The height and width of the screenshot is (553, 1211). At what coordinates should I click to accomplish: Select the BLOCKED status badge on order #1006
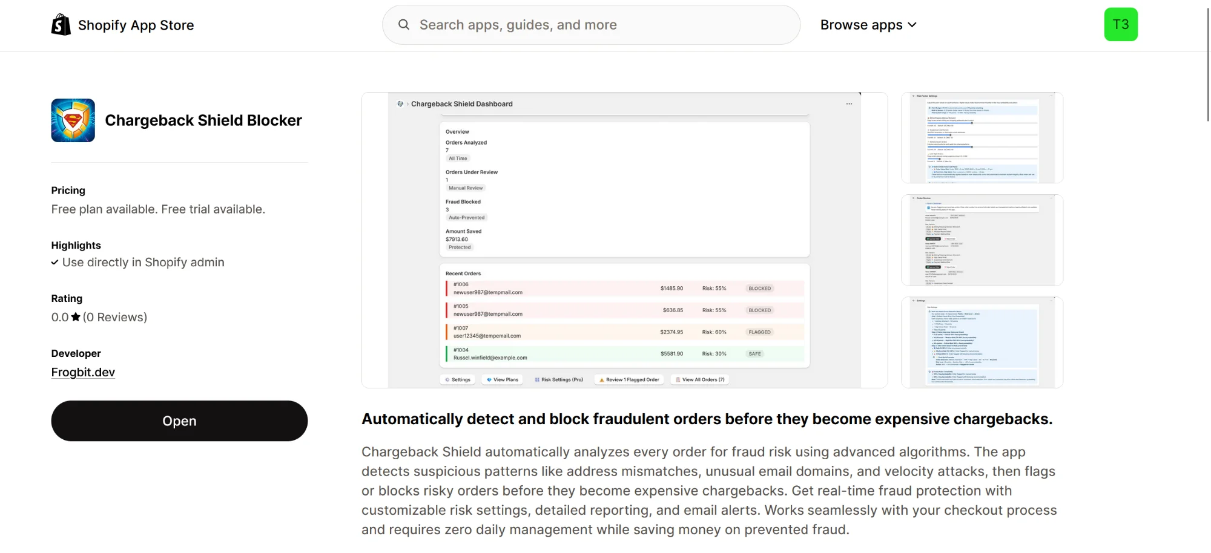click(759, 289)
